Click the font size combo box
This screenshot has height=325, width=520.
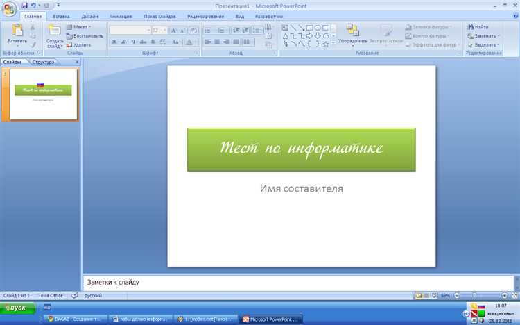coord(159,31)
